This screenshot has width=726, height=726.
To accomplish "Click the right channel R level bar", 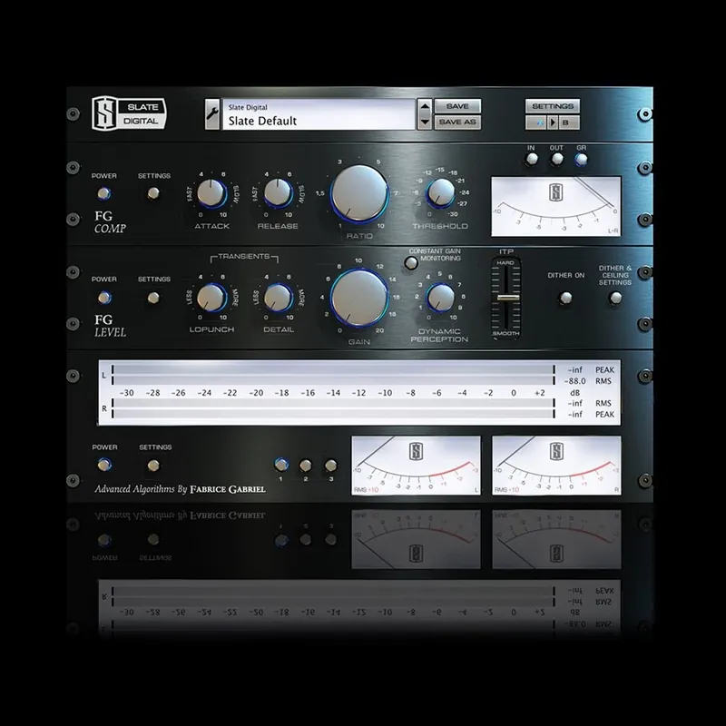I will (333, 408).
